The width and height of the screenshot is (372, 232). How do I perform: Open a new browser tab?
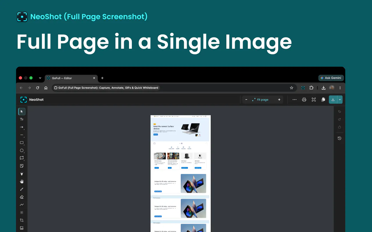click(x=102, y=78)
